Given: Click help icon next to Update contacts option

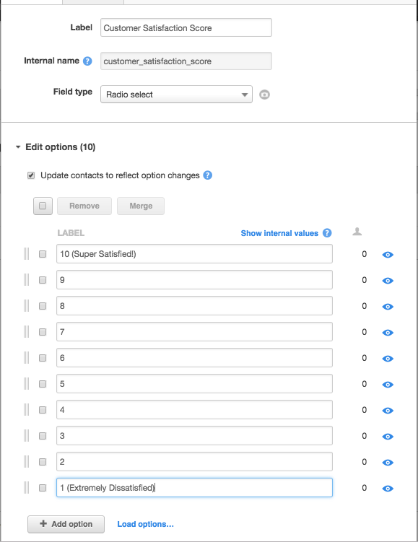Looking at the screenshot, I should (207, 175).
